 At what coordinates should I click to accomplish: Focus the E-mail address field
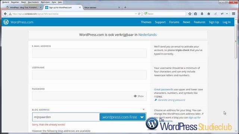tap(89, 53)
